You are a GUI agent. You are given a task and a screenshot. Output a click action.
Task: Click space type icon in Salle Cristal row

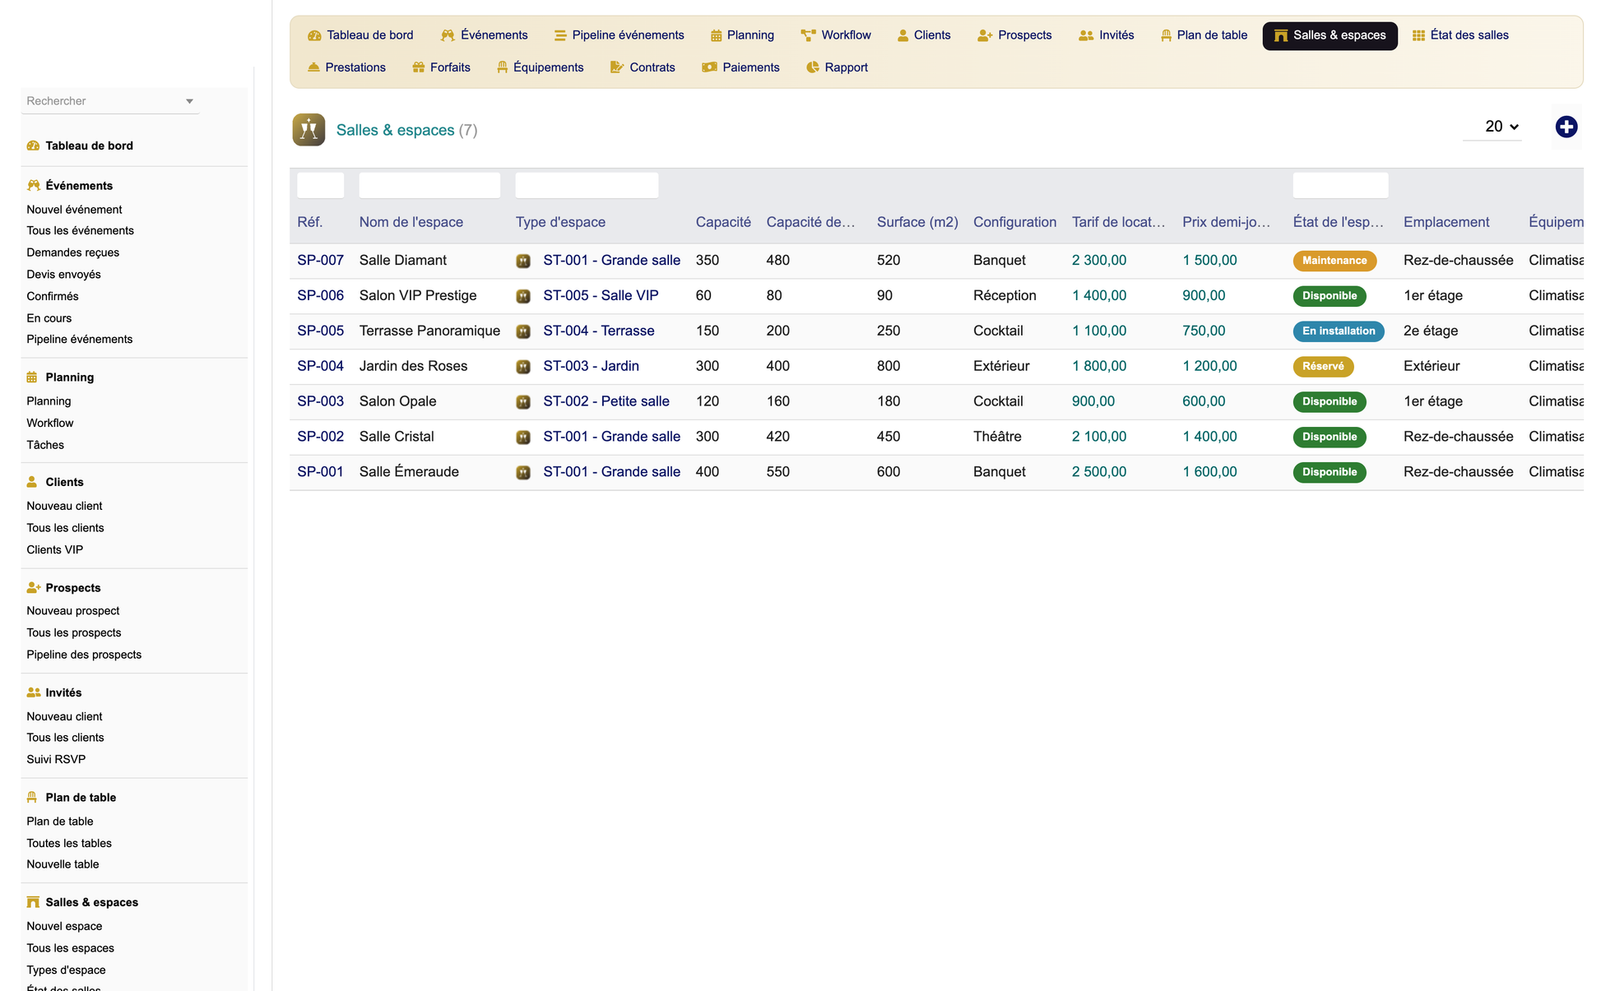(x=523, y=438)
